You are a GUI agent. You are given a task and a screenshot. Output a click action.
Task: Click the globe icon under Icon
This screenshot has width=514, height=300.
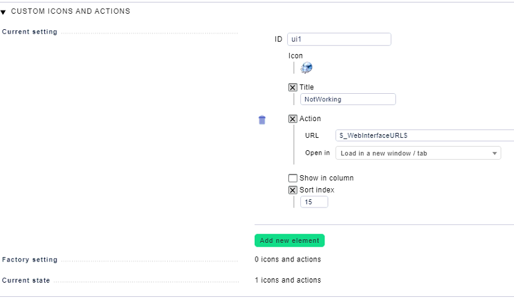[x=306, y=68]
